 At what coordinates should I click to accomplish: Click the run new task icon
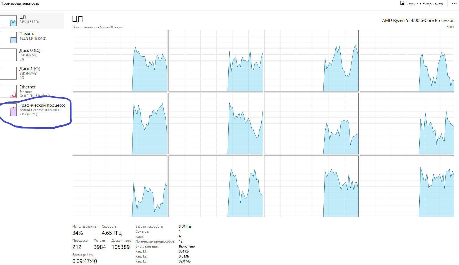pos(402,3)
